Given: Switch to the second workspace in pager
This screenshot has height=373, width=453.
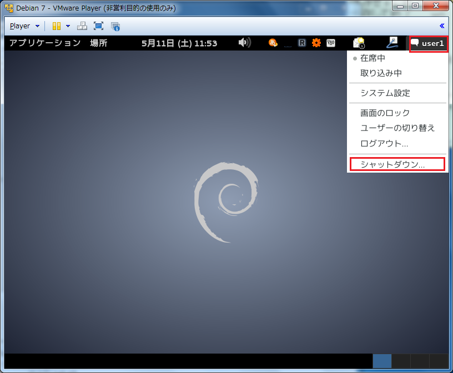Looking at the screenshot, I should point(401,361).
